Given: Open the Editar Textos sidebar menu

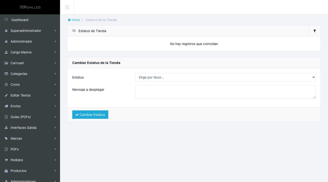Looking at the screenshot, I should (30, 95).
